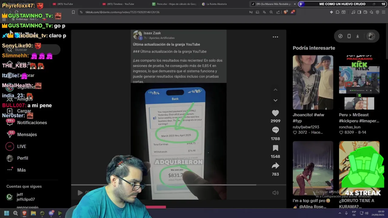This screenshot has height=218, width=388.
Task: Click the share page icon in address bar
Action: [x=278, y=12]
